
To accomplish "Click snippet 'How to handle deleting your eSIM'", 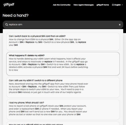I will [x=26, y=59].
